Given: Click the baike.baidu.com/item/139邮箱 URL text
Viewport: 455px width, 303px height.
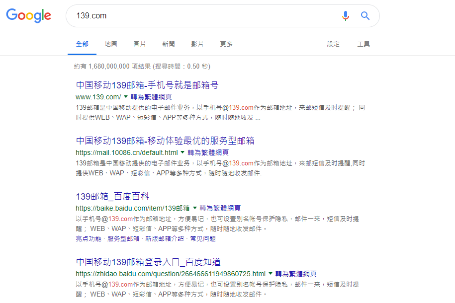Looking at the screenshot, I should [133, 208].
